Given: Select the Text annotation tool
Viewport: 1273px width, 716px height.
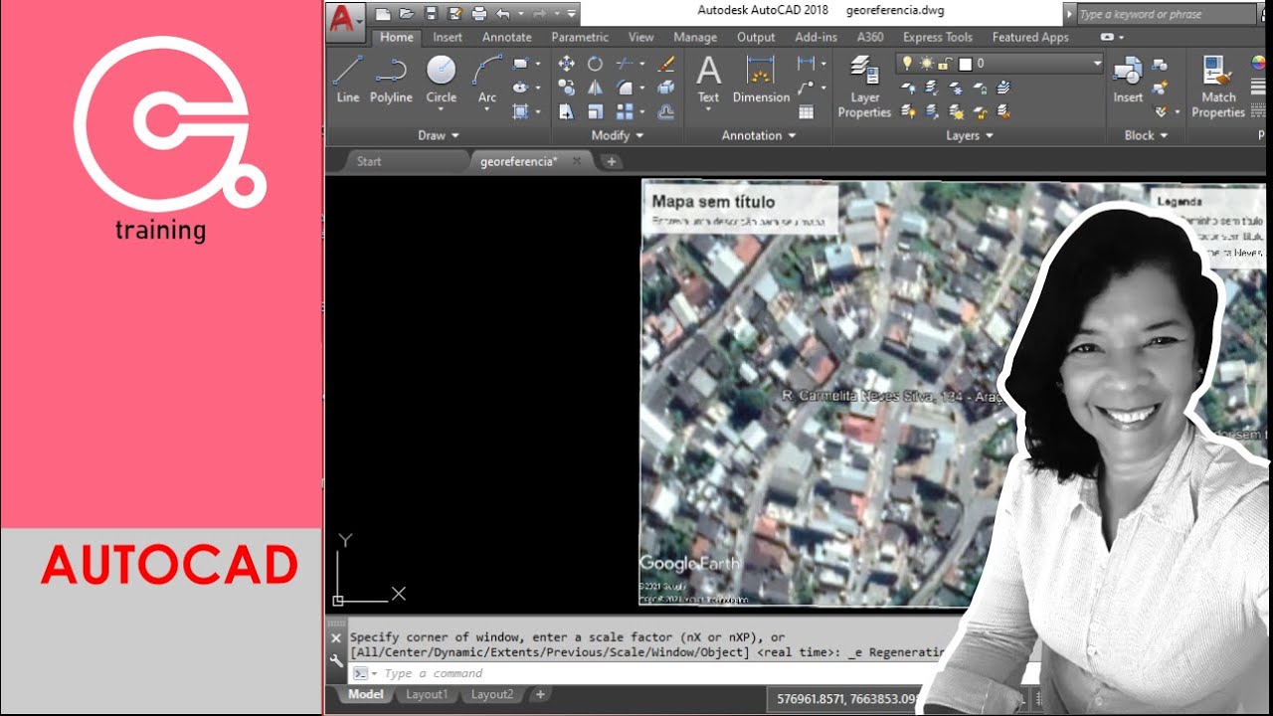Looking at the screenshot, I should [x=708, y=79].
